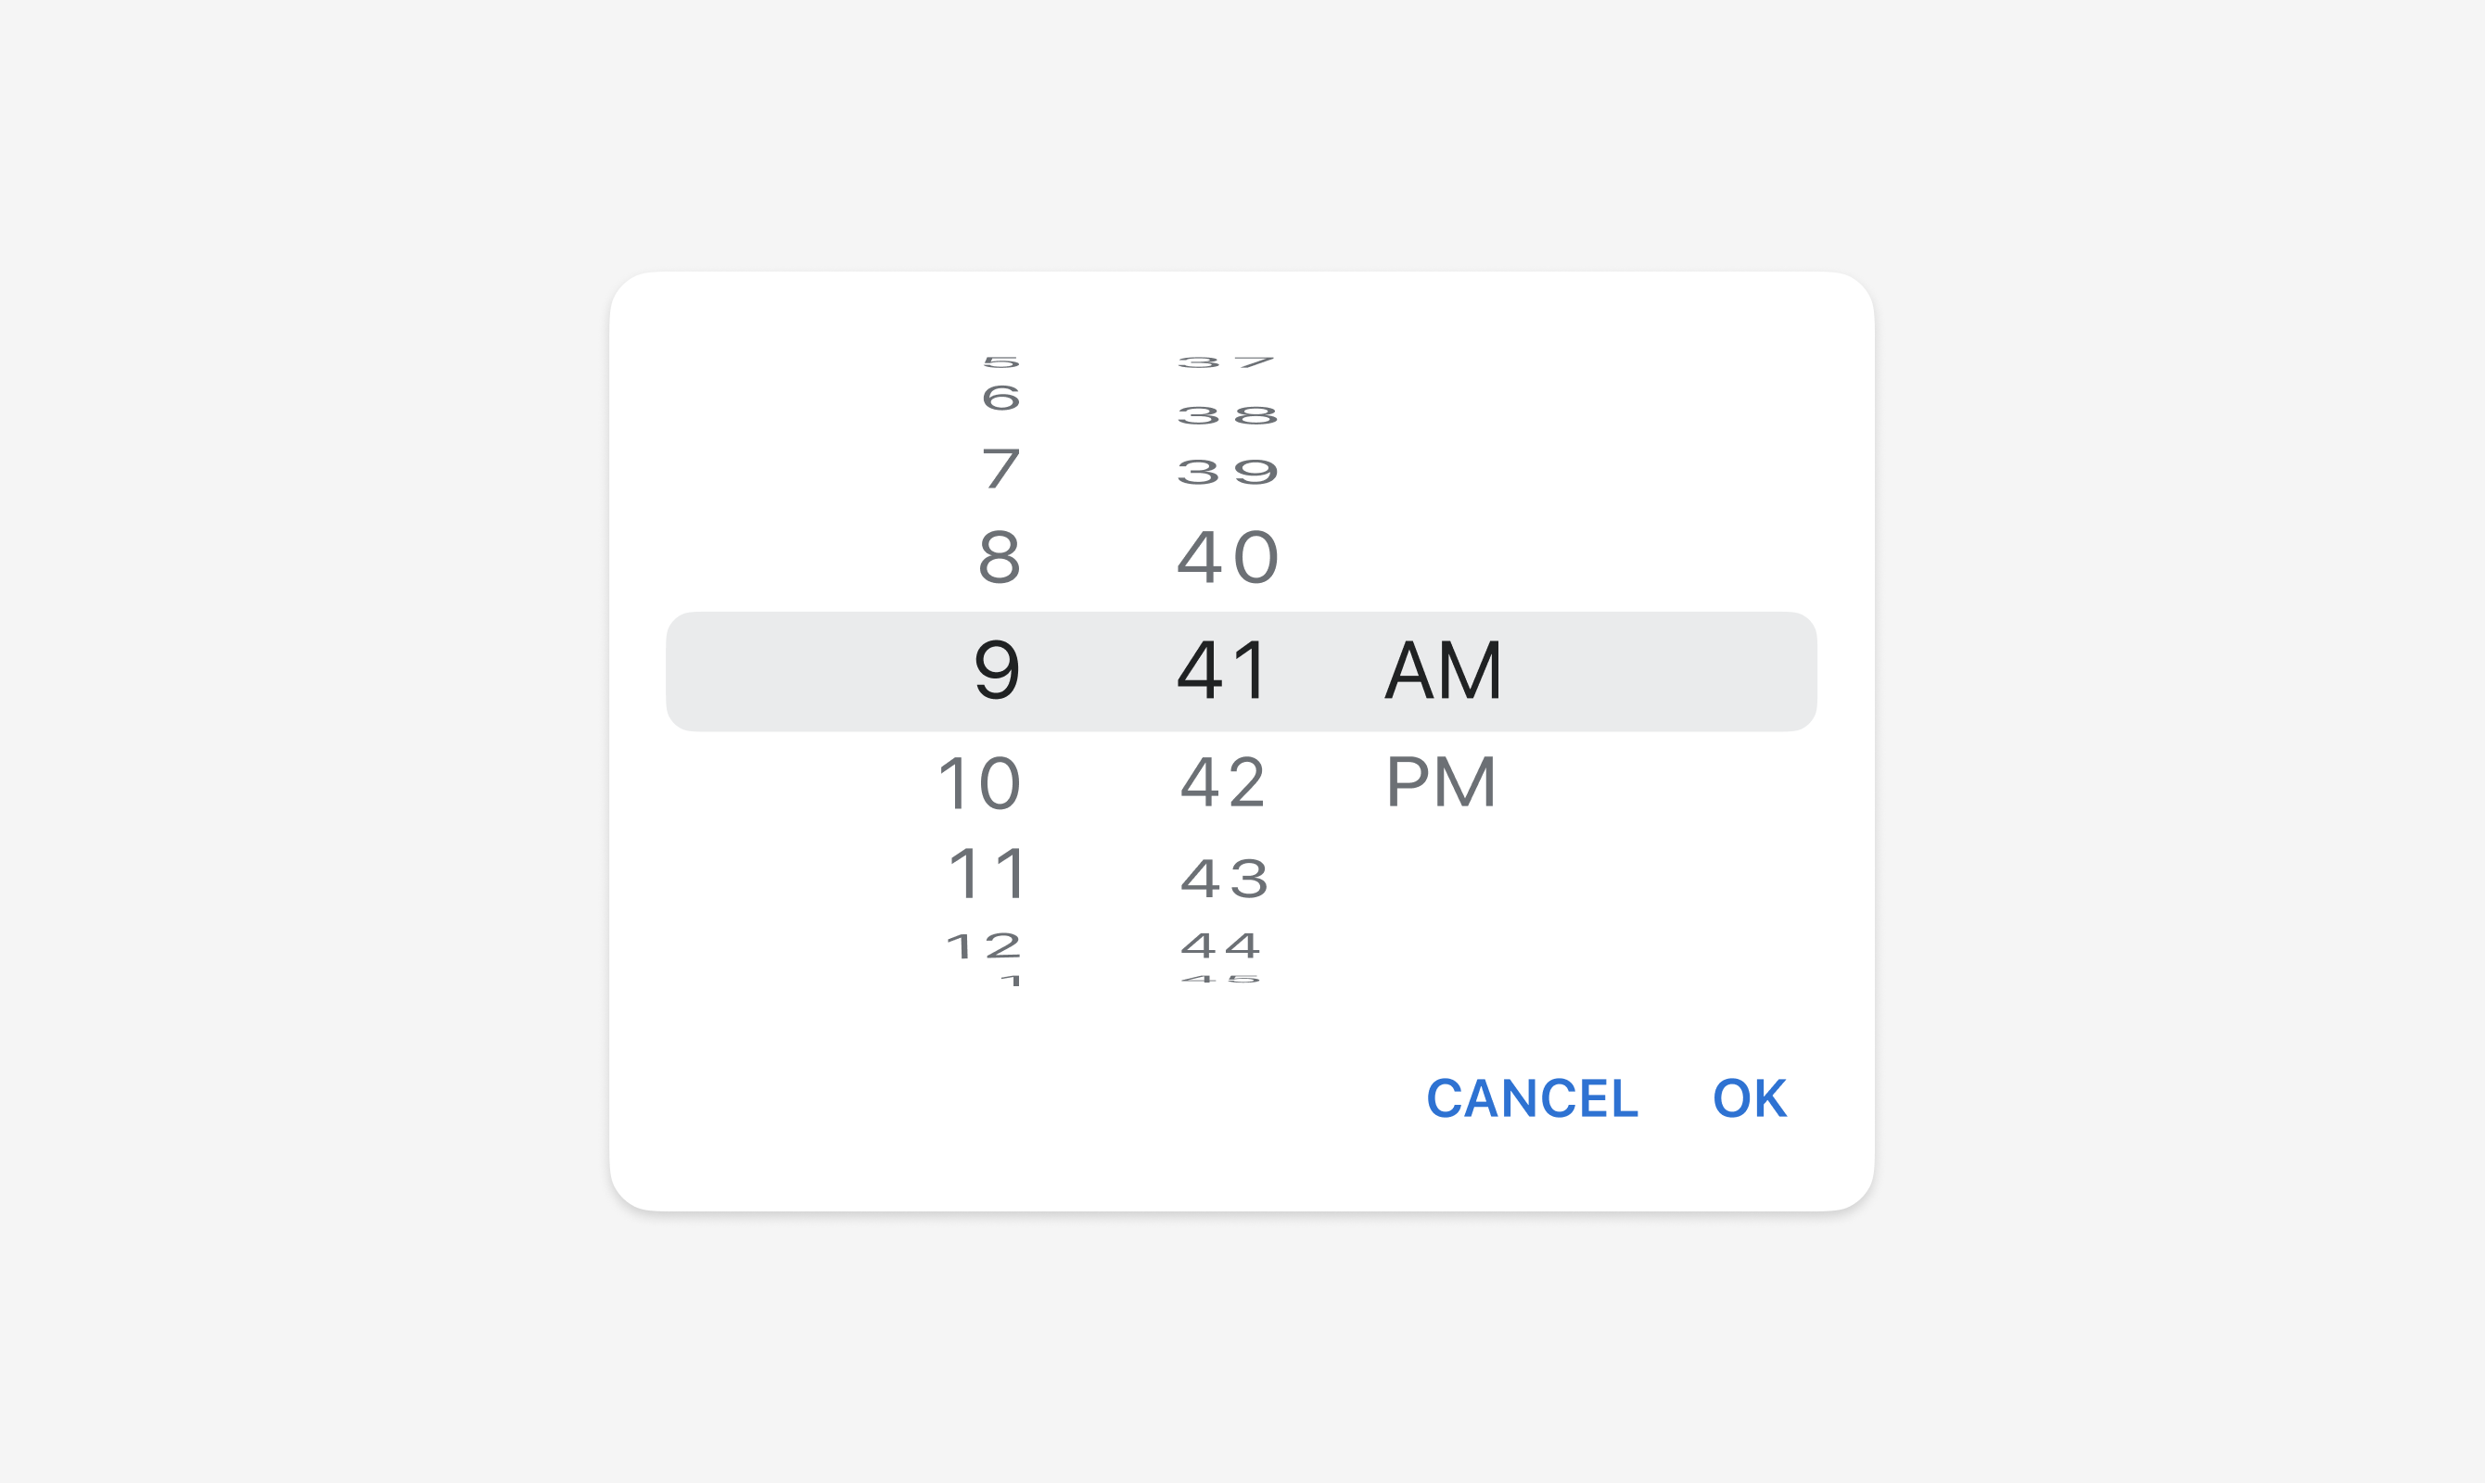Select PM in the period wheel

click(x=1440, y=781)
